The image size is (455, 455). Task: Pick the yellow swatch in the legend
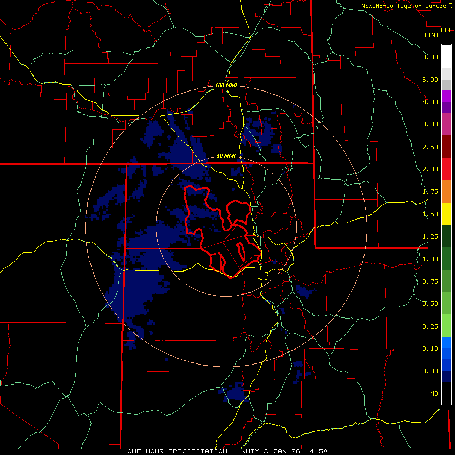[446, 214]
